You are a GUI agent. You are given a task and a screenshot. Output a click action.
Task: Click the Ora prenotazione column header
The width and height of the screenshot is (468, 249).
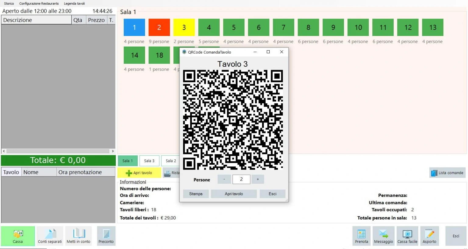coord(86,172)
